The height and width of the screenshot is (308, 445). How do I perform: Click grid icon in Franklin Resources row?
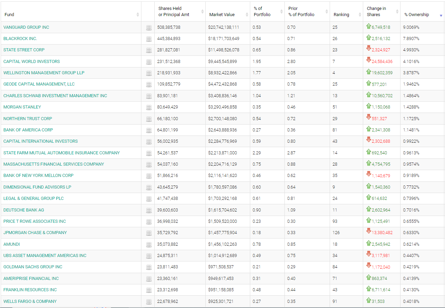pos(149,290)
